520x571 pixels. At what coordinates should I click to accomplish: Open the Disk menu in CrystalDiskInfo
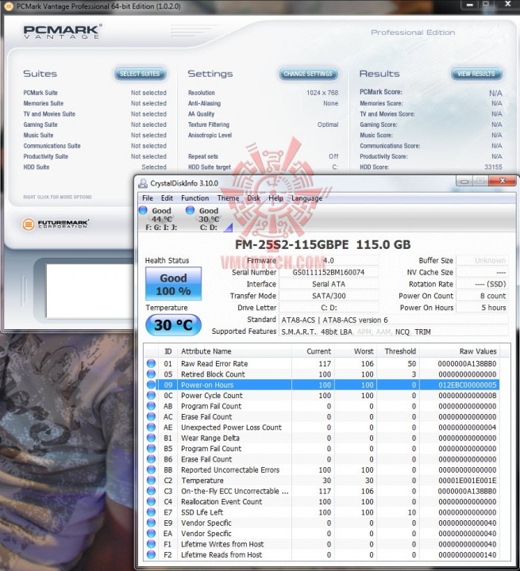[x=253, y=198]
